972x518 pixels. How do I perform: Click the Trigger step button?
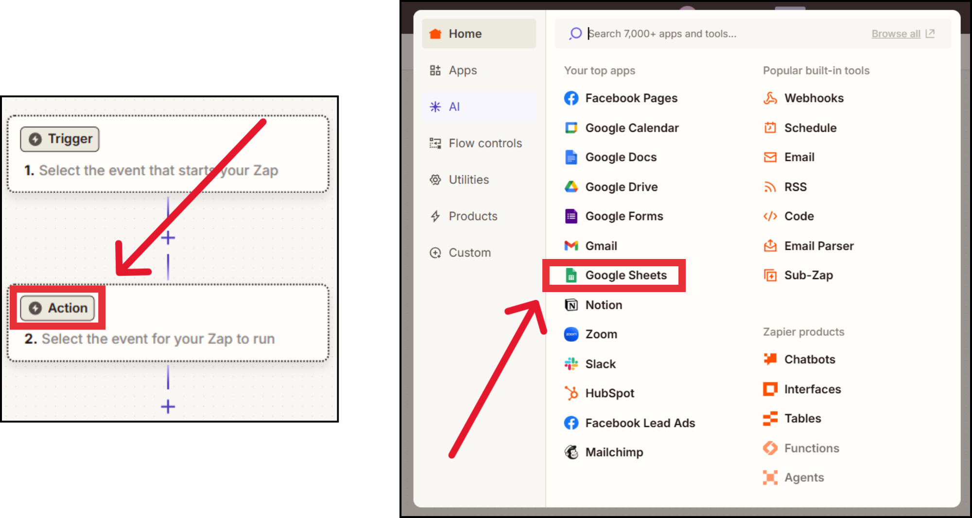[x=60, y=139]
